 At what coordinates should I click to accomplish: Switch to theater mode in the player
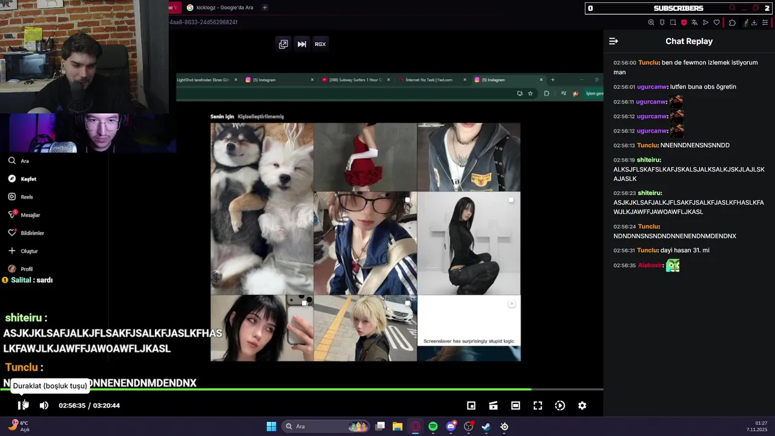[515, 406]
